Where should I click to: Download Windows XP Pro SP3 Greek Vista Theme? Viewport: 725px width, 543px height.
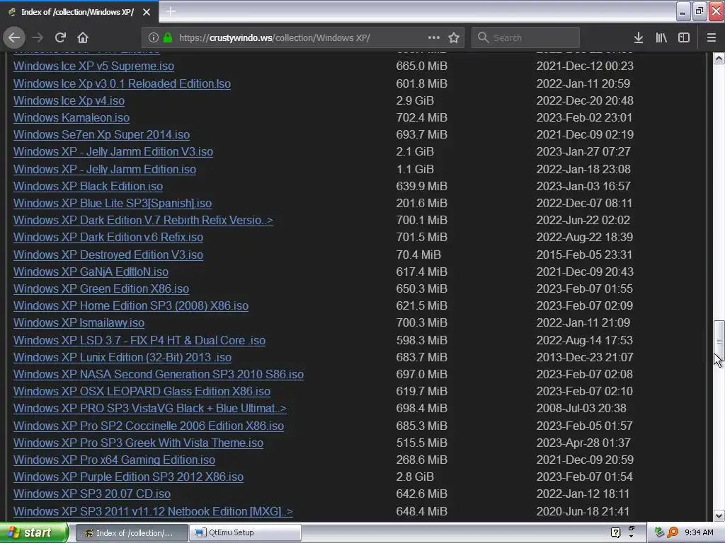click(139, 443)
